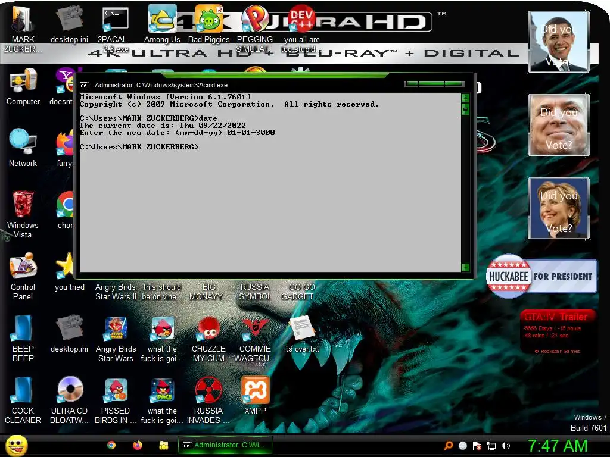Launch Chrome from the taskbar
The width and height of the screenshot is (610, 457).
pos(111,445)
